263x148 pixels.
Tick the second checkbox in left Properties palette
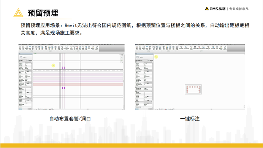point(26,90)
